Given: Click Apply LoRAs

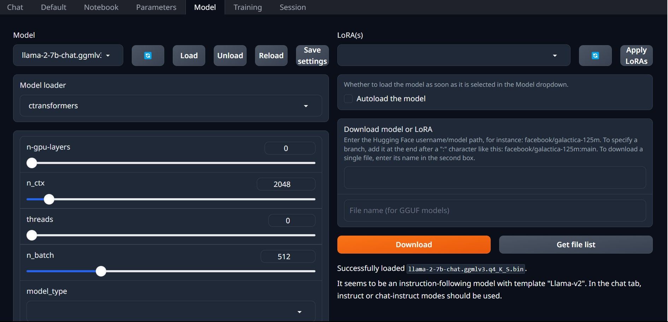Looking at the screenshot, I should [636, 55].
